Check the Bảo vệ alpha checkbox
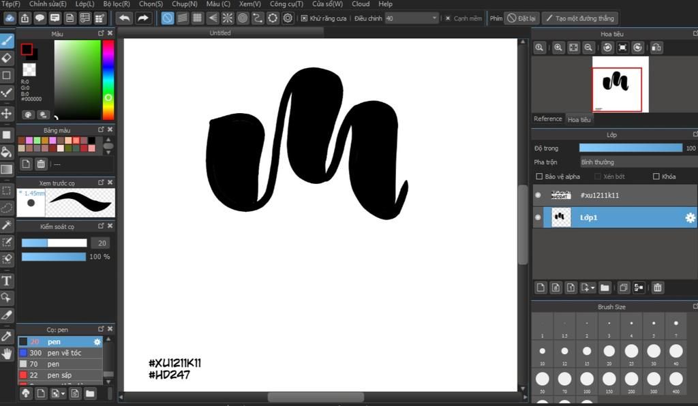698x406 pixels. (539, 176)
